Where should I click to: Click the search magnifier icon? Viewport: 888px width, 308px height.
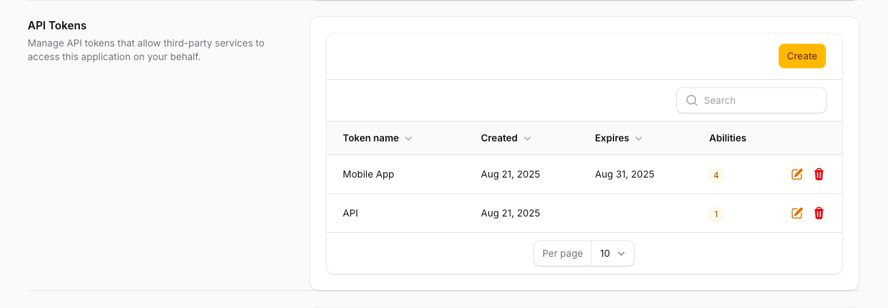point(691,100)
